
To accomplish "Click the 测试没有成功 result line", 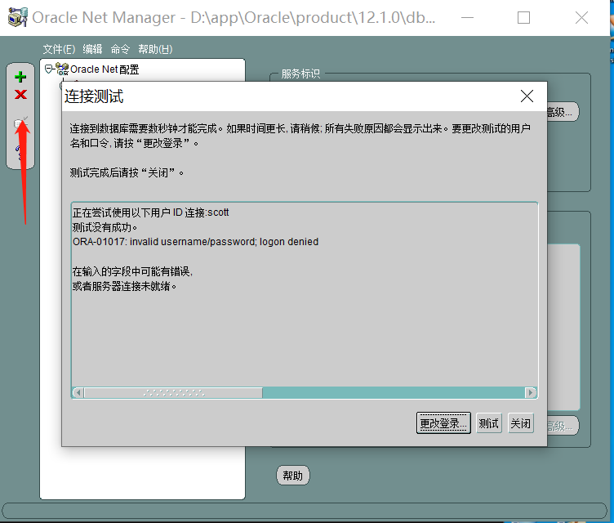I will [105, 227].
